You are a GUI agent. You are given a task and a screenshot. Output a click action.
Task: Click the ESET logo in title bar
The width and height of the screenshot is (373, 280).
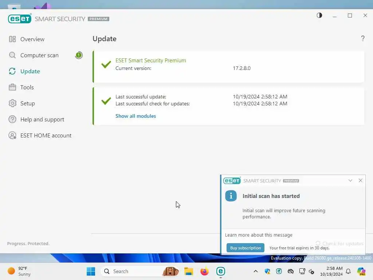tap(20, 19)
